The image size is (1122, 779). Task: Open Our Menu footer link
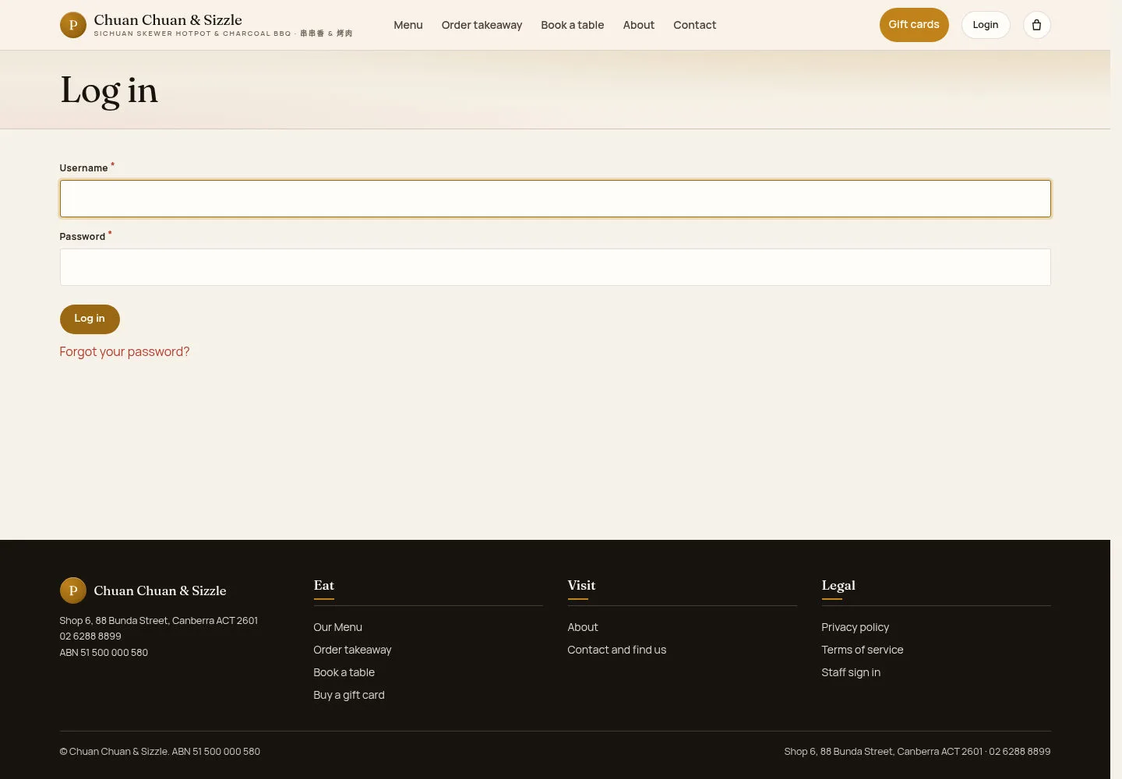pos(337,627)
